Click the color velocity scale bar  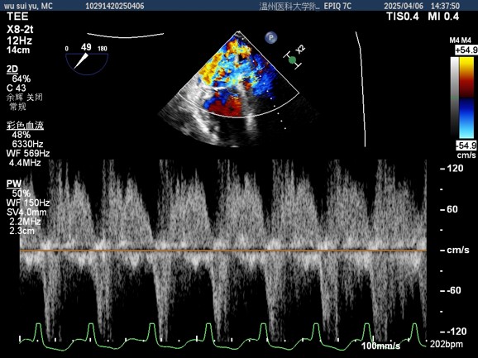point(466,98)
